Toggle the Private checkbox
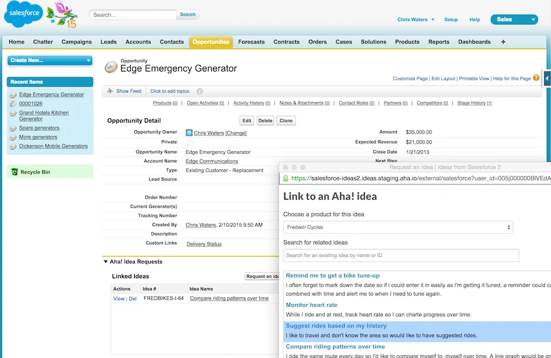The height and width of the screenshot is (358, 551). tap(190, 142)
